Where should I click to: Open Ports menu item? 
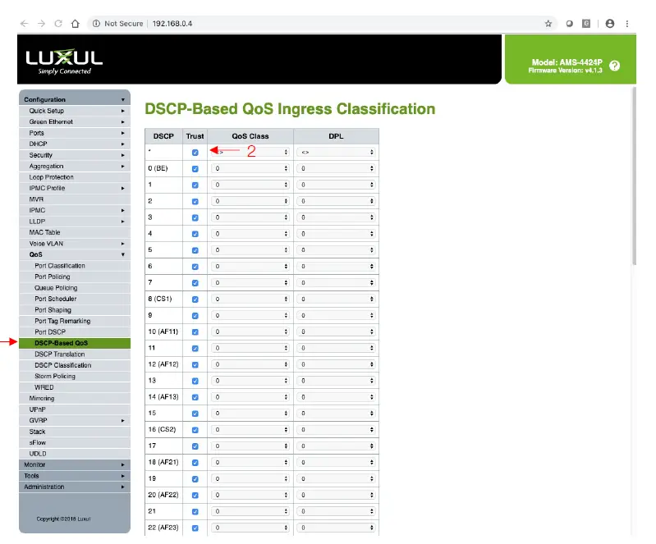coord(75,133)
